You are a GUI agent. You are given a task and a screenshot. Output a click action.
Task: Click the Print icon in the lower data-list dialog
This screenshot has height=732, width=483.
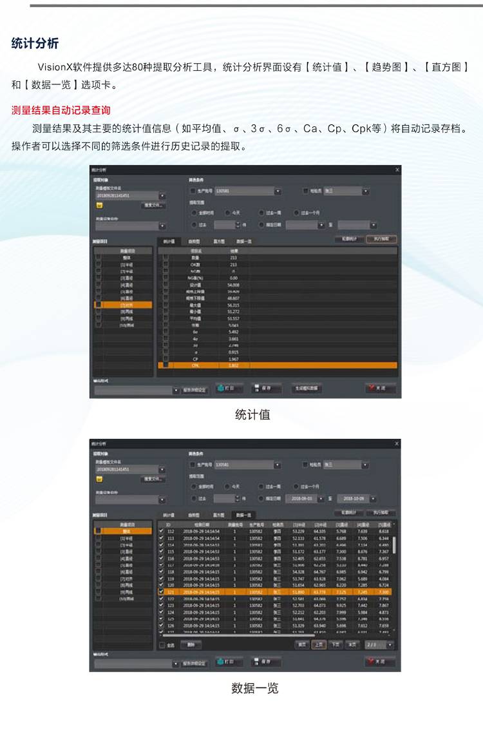pos(221,662)
